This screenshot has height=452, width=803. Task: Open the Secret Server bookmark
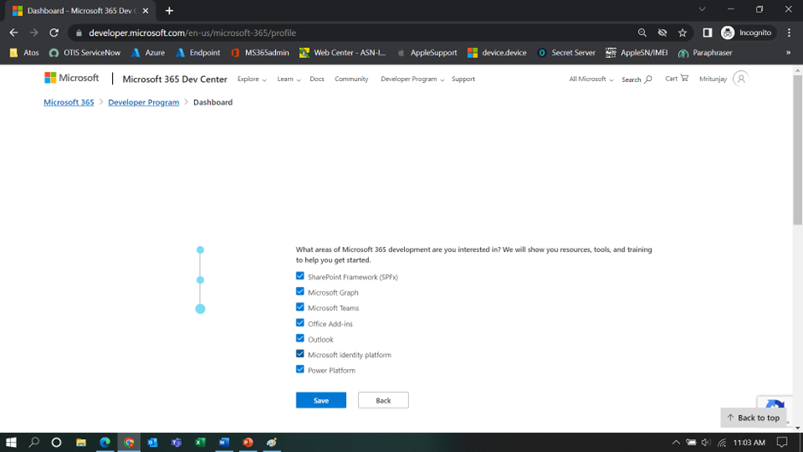pos(566,53)
